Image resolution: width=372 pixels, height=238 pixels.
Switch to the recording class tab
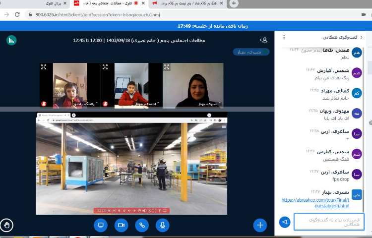tap(110, 3)
